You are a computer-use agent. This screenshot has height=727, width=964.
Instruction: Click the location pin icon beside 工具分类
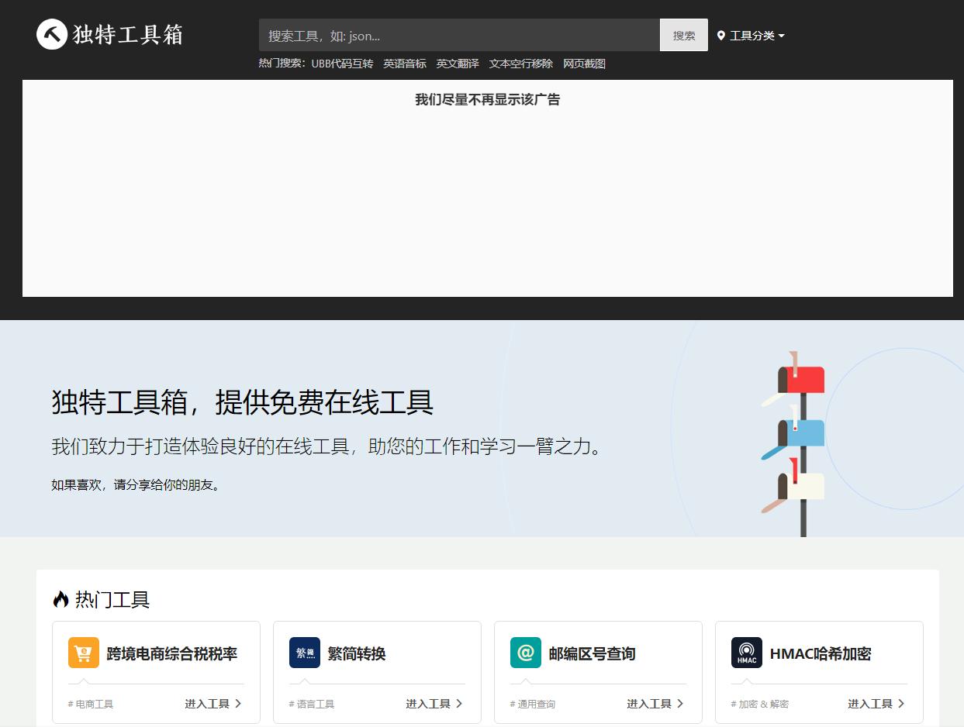tap(721, 35)
